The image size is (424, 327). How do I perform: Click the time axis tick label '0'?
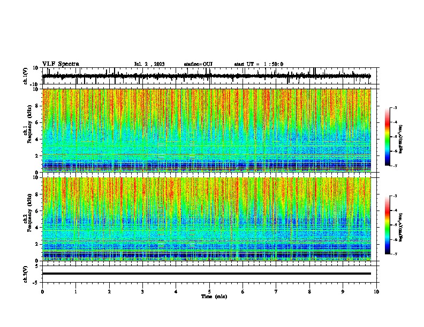(42, 292)
